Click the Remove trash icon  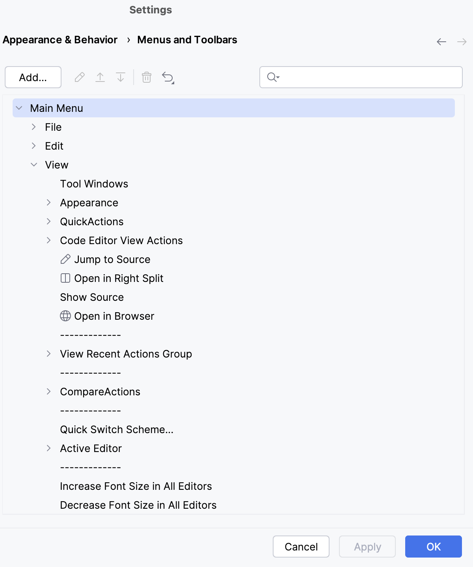147,78
